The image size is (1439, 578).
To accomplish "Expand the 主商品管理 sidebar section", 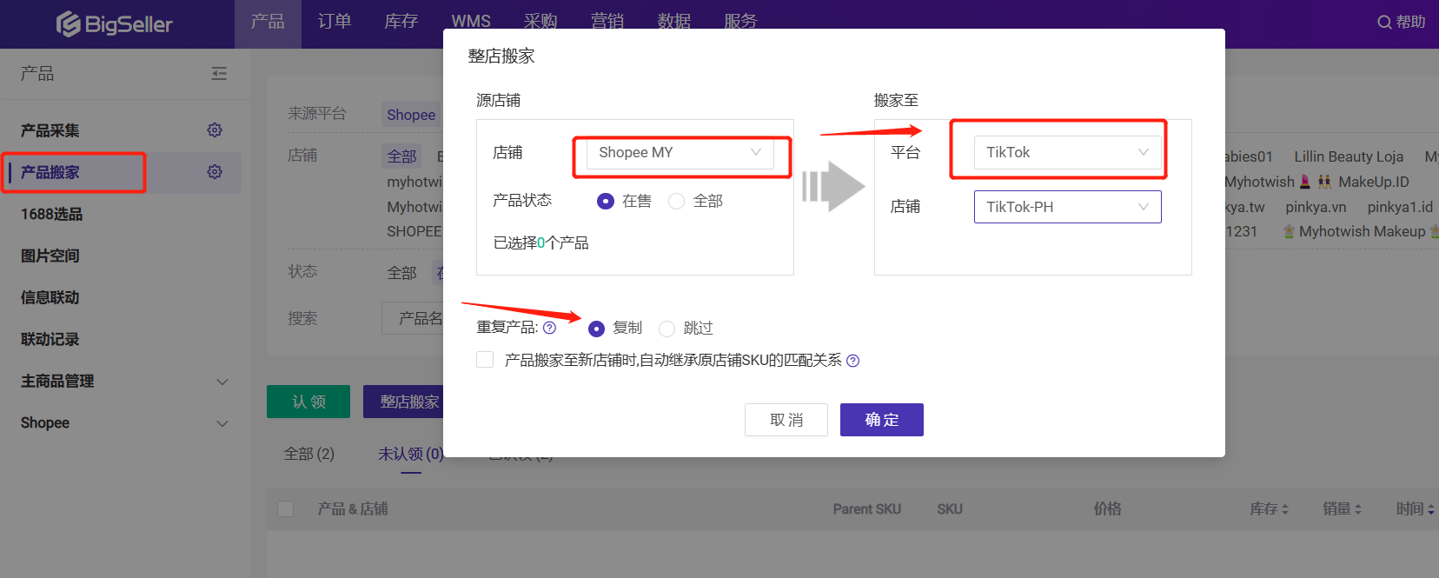I will 222,382.
